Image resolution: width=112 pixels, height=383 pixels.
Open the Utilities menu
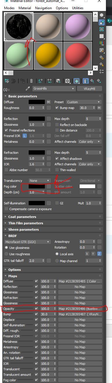click(78, 8)
